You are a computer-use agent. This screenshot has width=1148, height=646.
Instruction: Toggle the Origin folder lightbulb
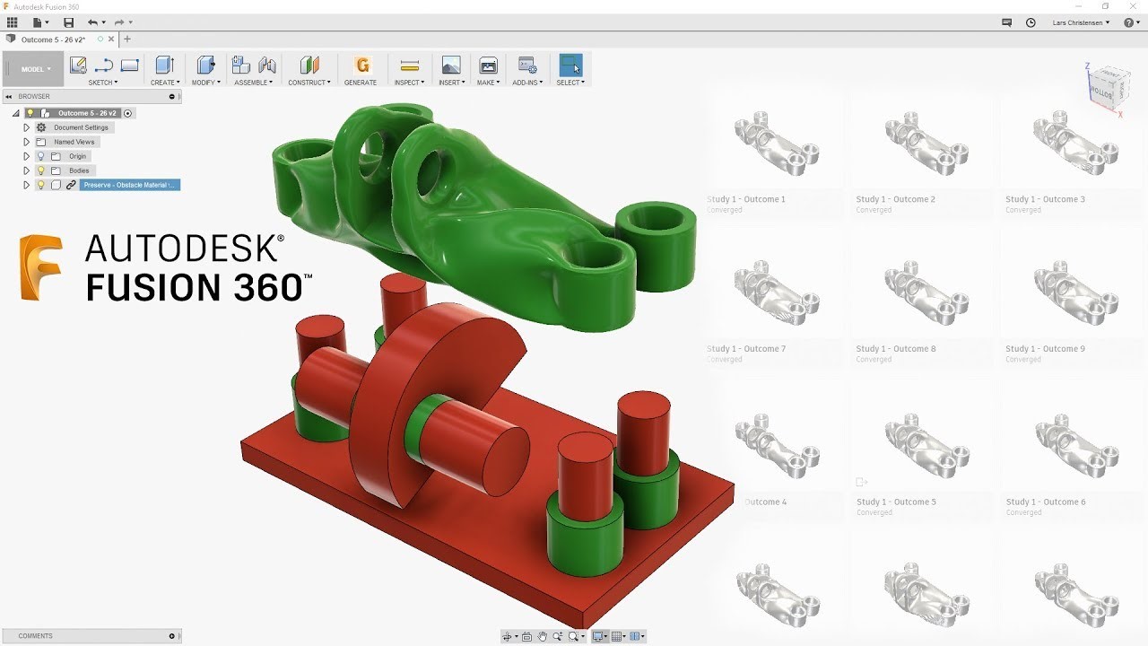(x=40, y=156)
